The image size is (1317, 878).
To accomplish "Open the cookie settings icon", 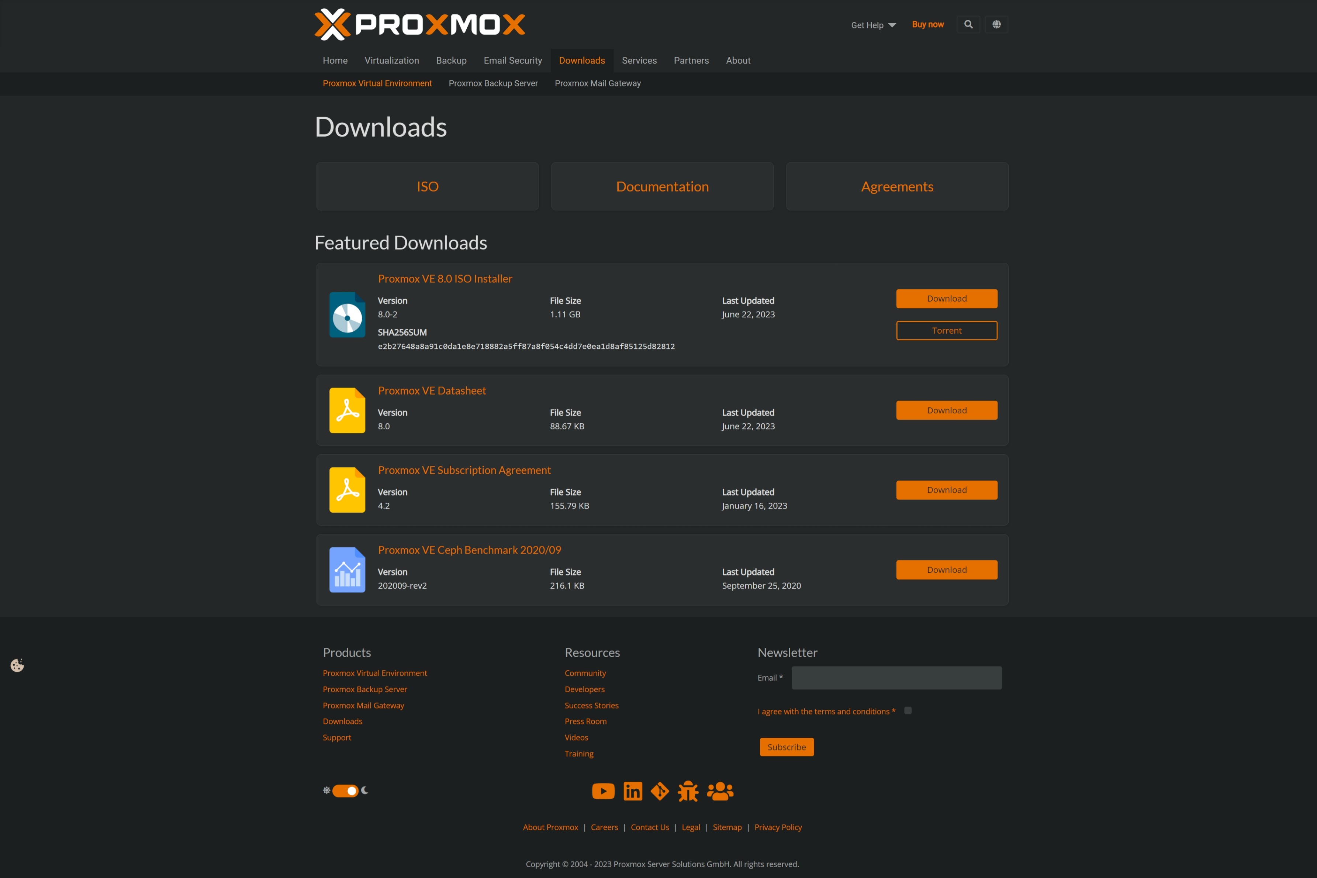I will [x=17, y=665].
